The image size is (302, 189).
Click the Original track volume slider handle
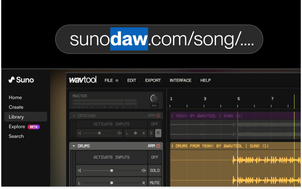99,133
